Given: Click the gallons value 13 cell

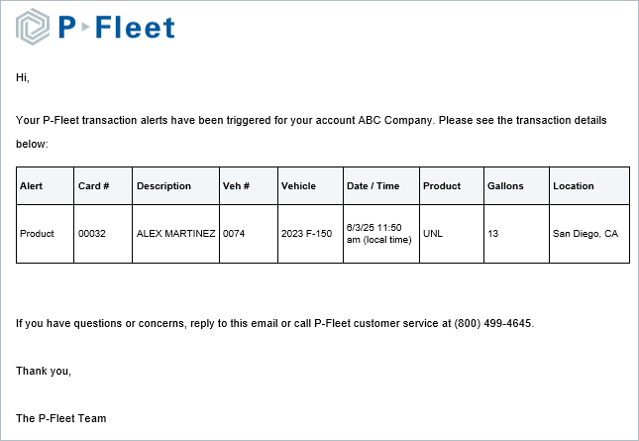Looking at the screenshot, I should click(492, 234).
